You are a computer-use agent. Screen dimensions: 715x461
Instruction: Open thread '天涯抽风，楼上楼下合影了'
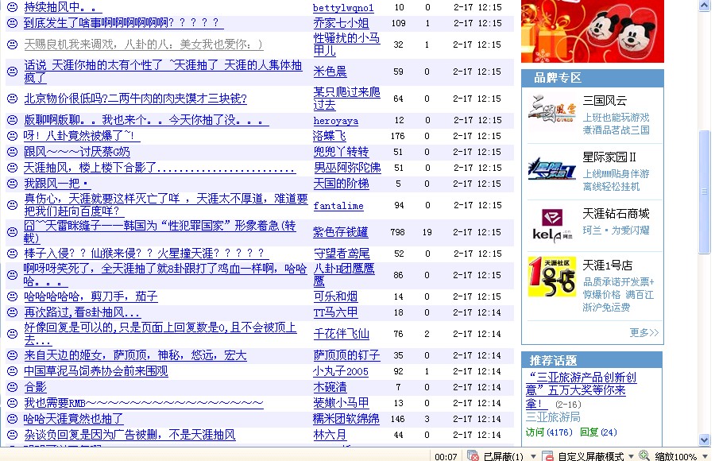pos(160,168)
